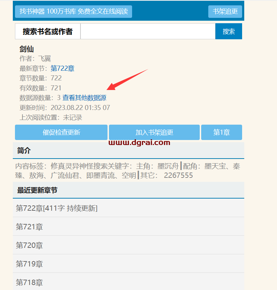The width and height of the screenshot is (277, 290).
Task: Select the 上次阅读位置：未记录 line
Action: (x=51, y=117)
